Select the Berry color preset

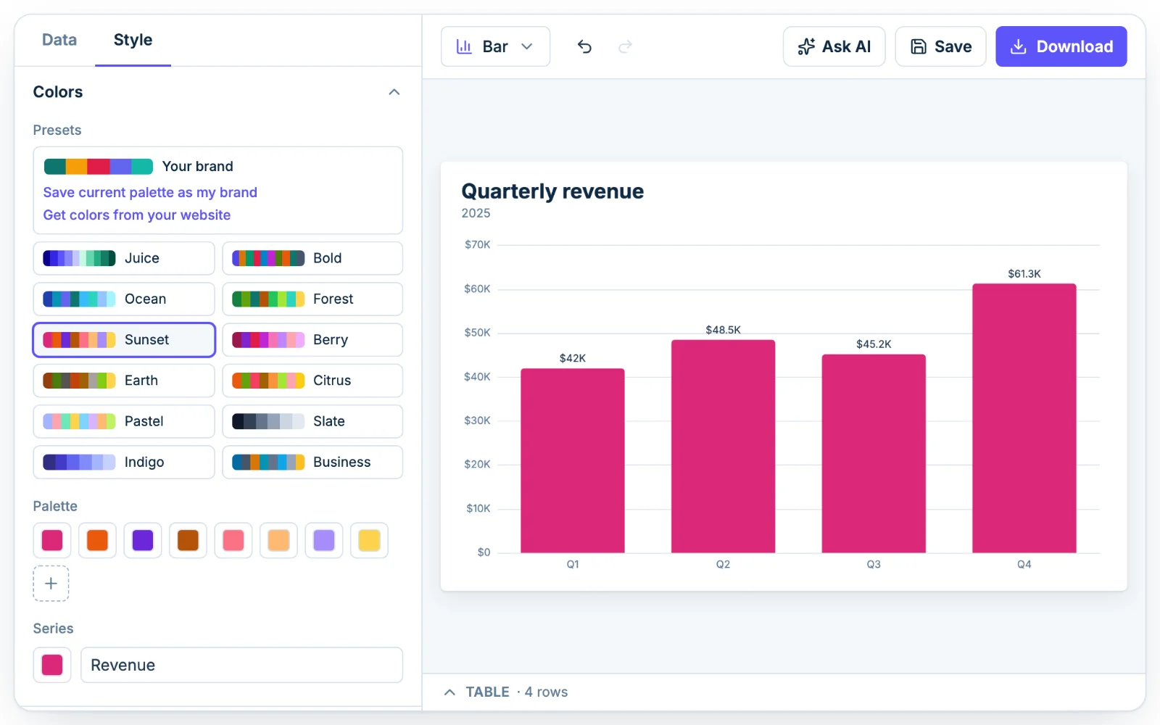tap(312, 340)
